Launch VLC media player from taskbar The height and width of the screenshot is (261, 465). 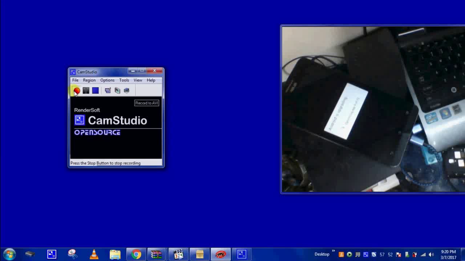(94, 254)
